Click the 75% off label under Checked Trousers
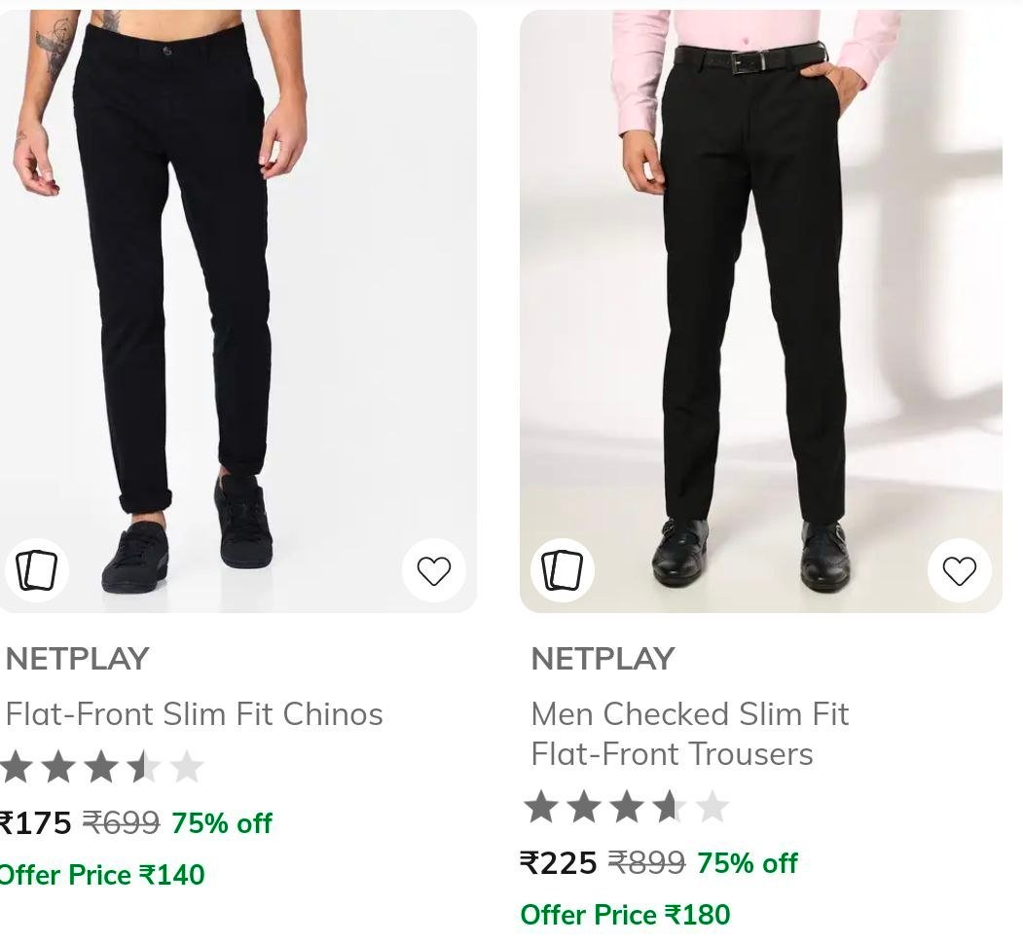The width and height of the screenshot is (1023, 944). point(747,863)
